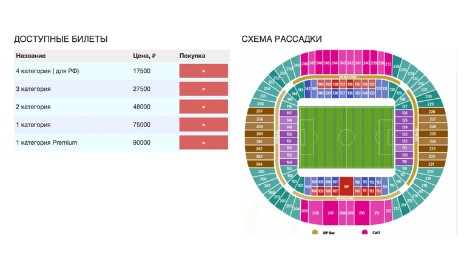Click buy arrow for 4 категория (для РФ)
The width and height of the screenshot is (467, 263).
pyautogui.click(x=204, y=71)
